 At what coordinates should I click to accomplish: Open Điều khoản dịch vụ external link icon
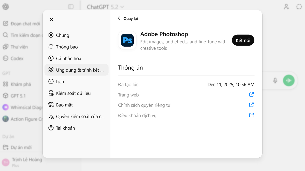pyautogui.click(x=251, y=115)
